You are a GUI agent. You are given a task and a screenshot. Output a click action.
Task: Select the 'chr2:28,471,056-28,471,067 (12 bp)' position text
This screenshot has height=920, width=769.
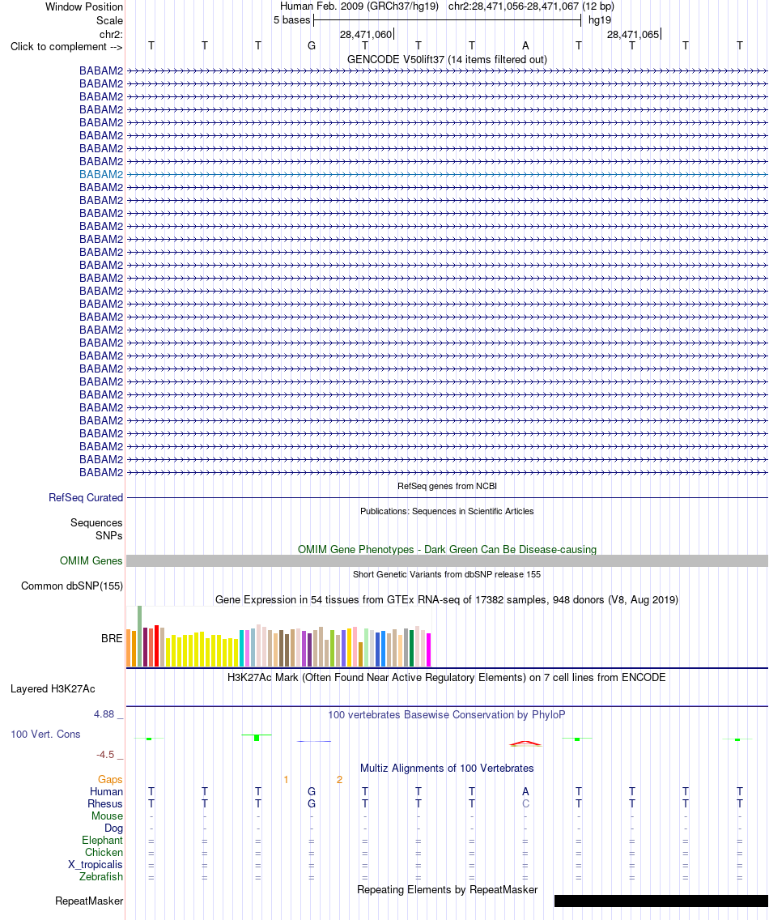[x=532, y=6]
